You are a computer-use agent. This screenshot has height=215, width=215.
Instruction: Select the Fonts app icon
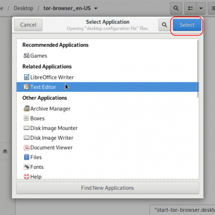(26, 167)
